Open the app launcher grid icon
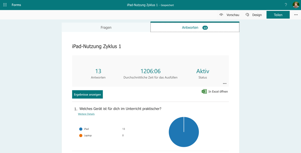This screenshot has height=153, width=301. [5, 5]
